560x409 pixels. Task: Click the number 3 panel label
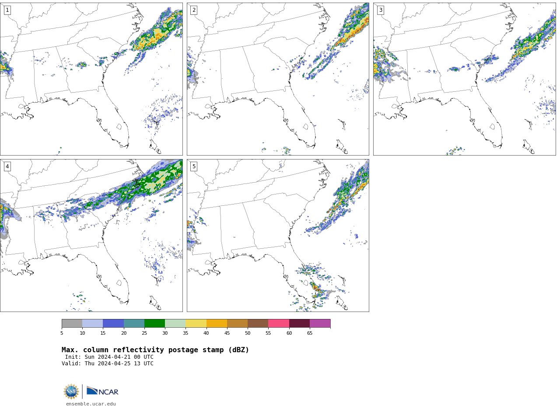click(380, 10)
